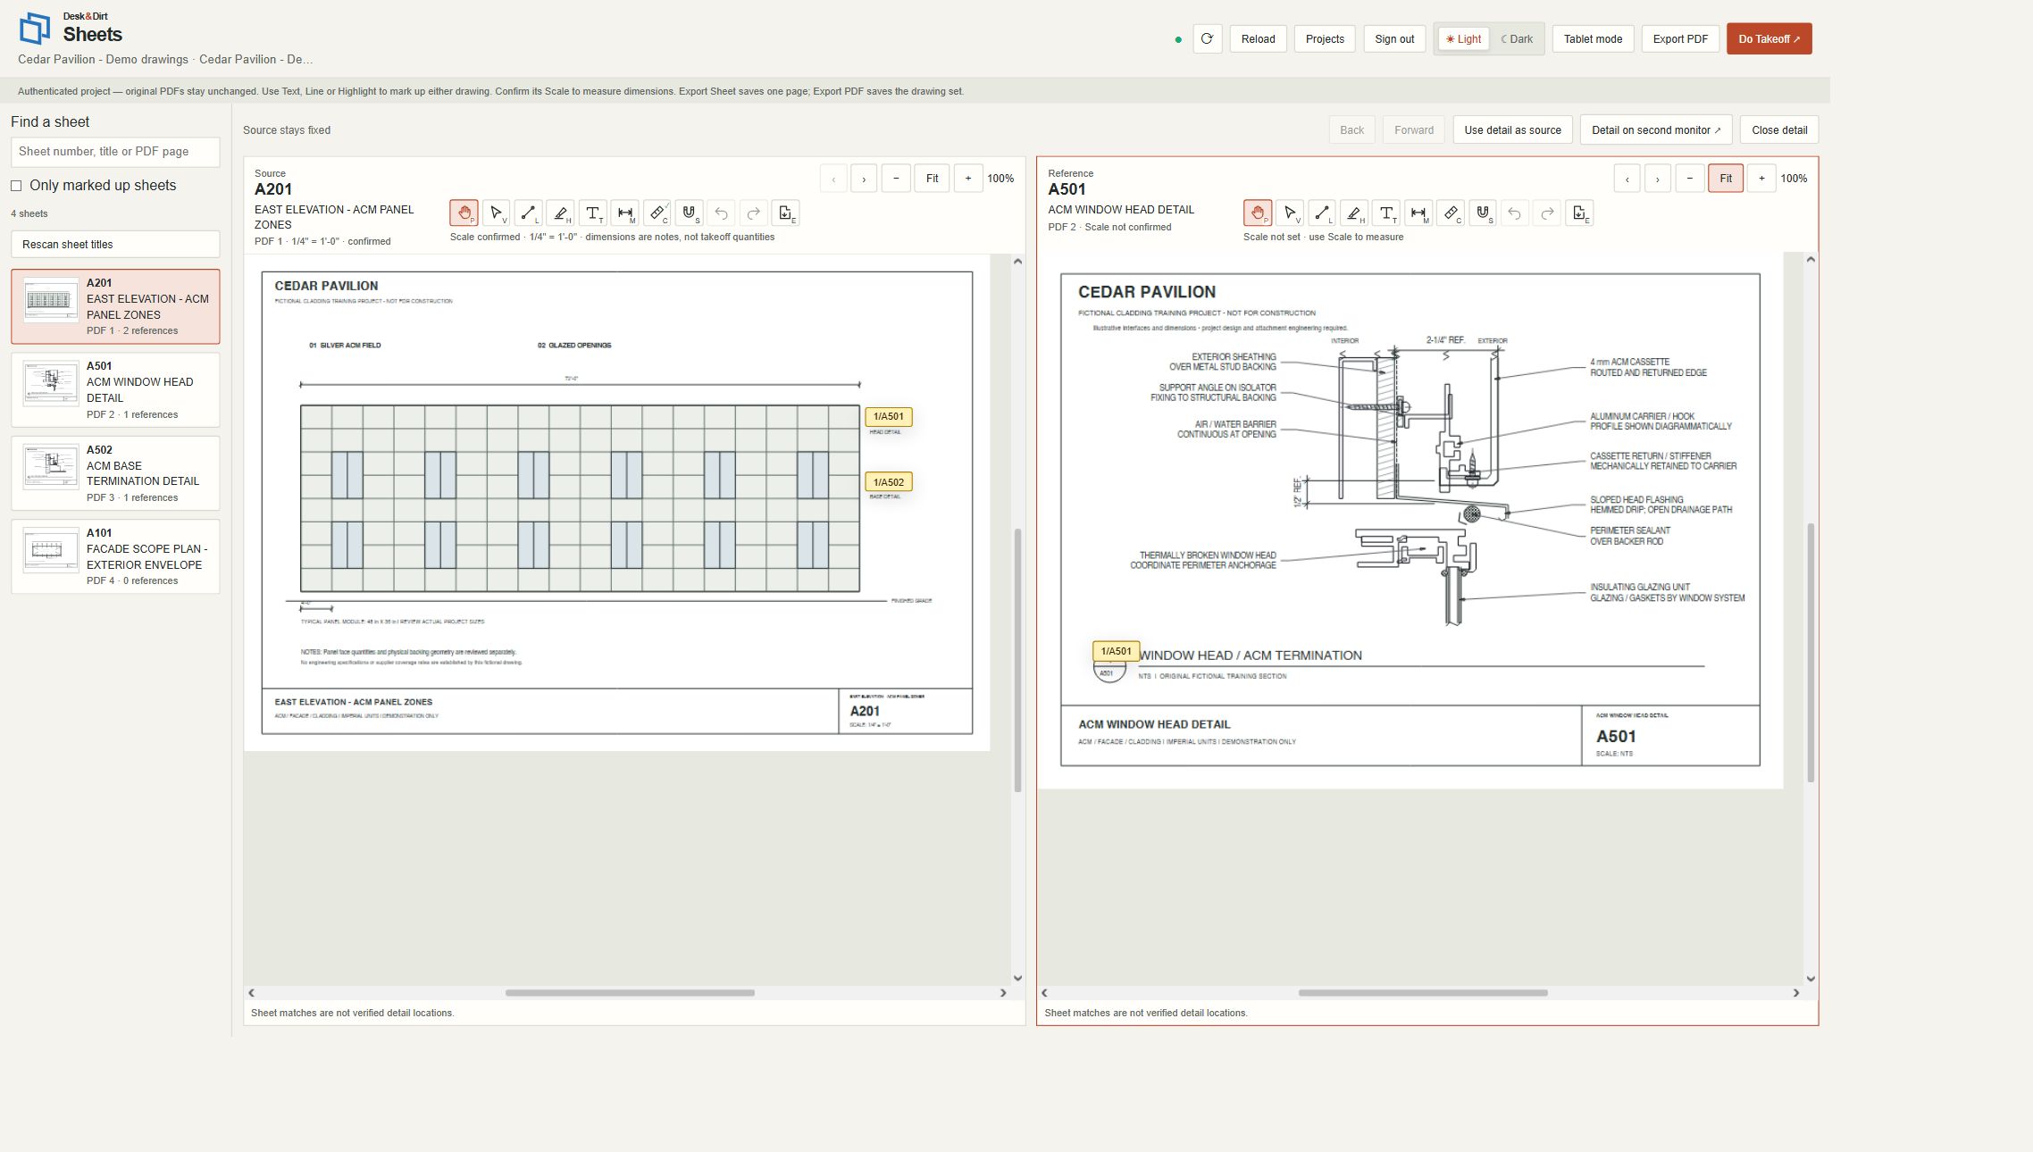Pick the Text tool in Source pane

click(592, 213)
